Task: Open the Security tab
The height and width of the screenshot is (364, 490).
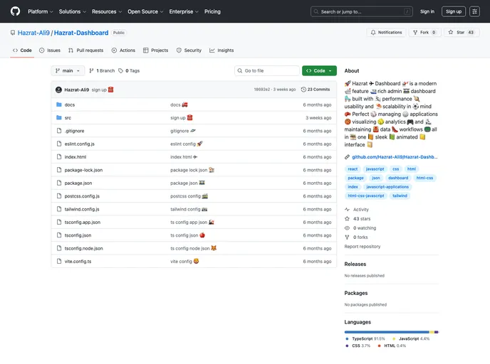Action: (x=189, y=50)
